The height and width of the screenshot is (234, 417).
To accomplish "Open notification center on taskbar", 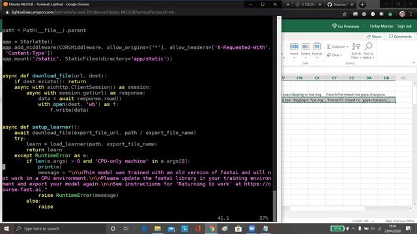I will pyautogui.click(x=409, y=228).
